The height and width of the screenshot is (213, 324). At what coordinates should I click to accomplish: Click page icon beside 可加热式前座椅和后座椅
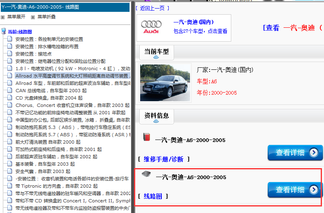pyautogui.click(x=10, y=149)
